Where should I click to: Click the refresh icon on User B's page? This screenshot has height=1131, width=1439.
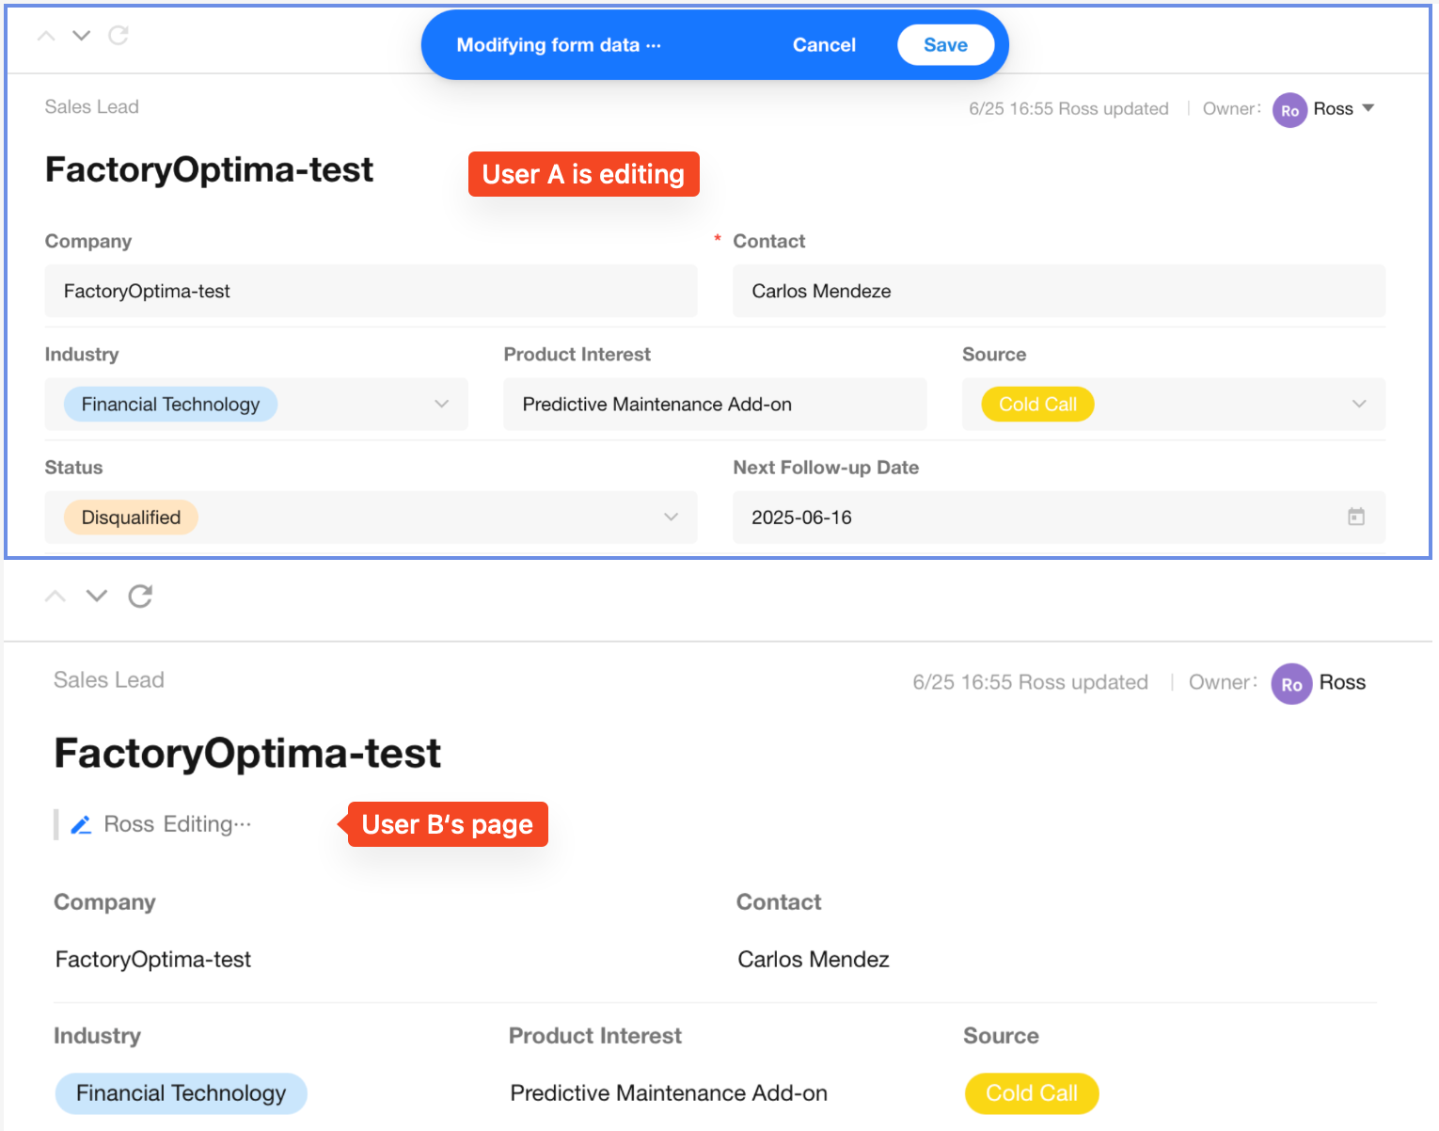click(140, 596)
